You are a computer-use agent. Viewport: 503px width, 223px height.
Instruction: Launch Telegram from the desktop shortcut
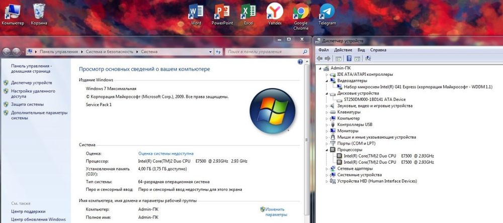click(x=327, y=15)
